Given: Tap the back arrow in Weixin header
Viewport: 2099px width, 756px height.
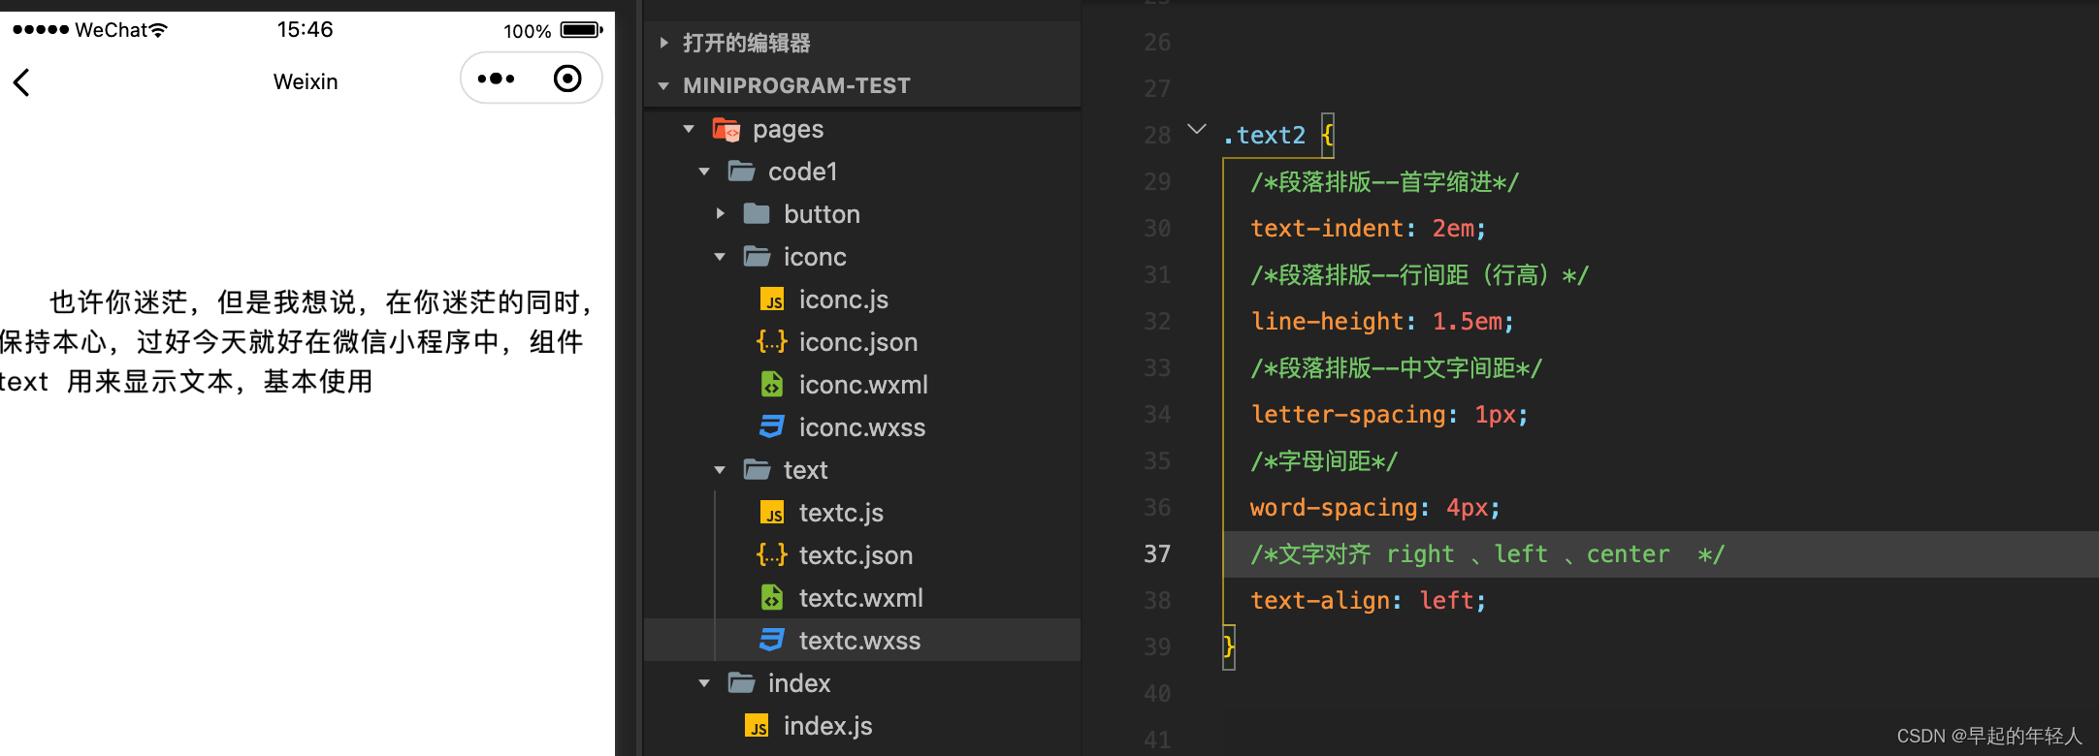Looking at the screenshot, I should tap(21, 82).
